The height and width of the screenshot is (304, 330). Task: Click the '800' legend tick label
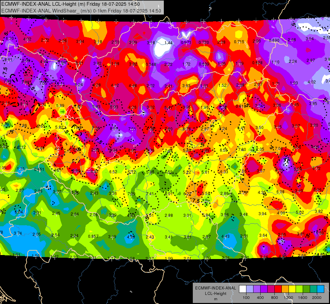(274, 298)
